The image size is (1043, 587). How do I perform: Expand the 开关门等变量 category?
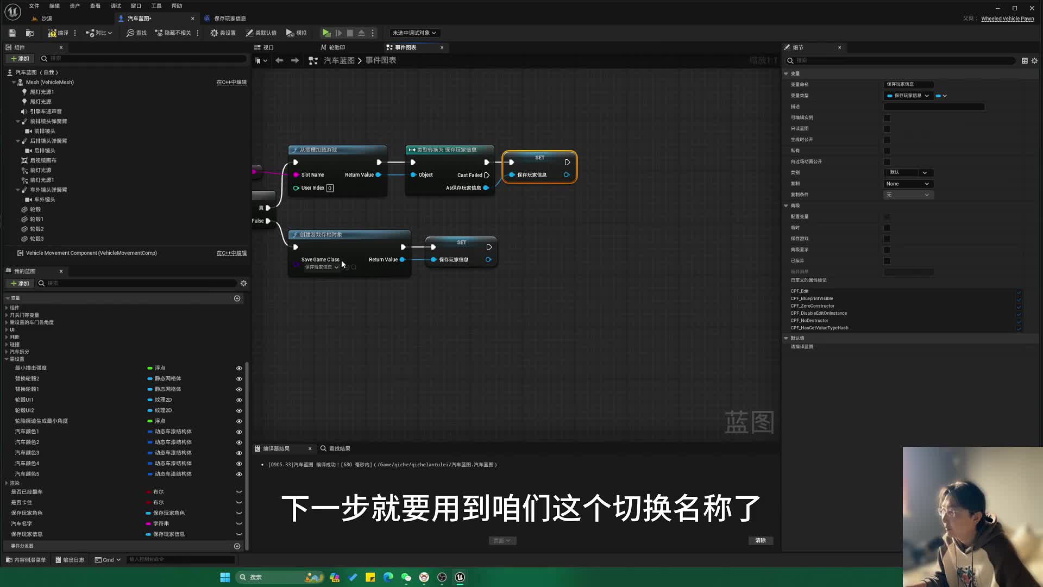[7, 315]
